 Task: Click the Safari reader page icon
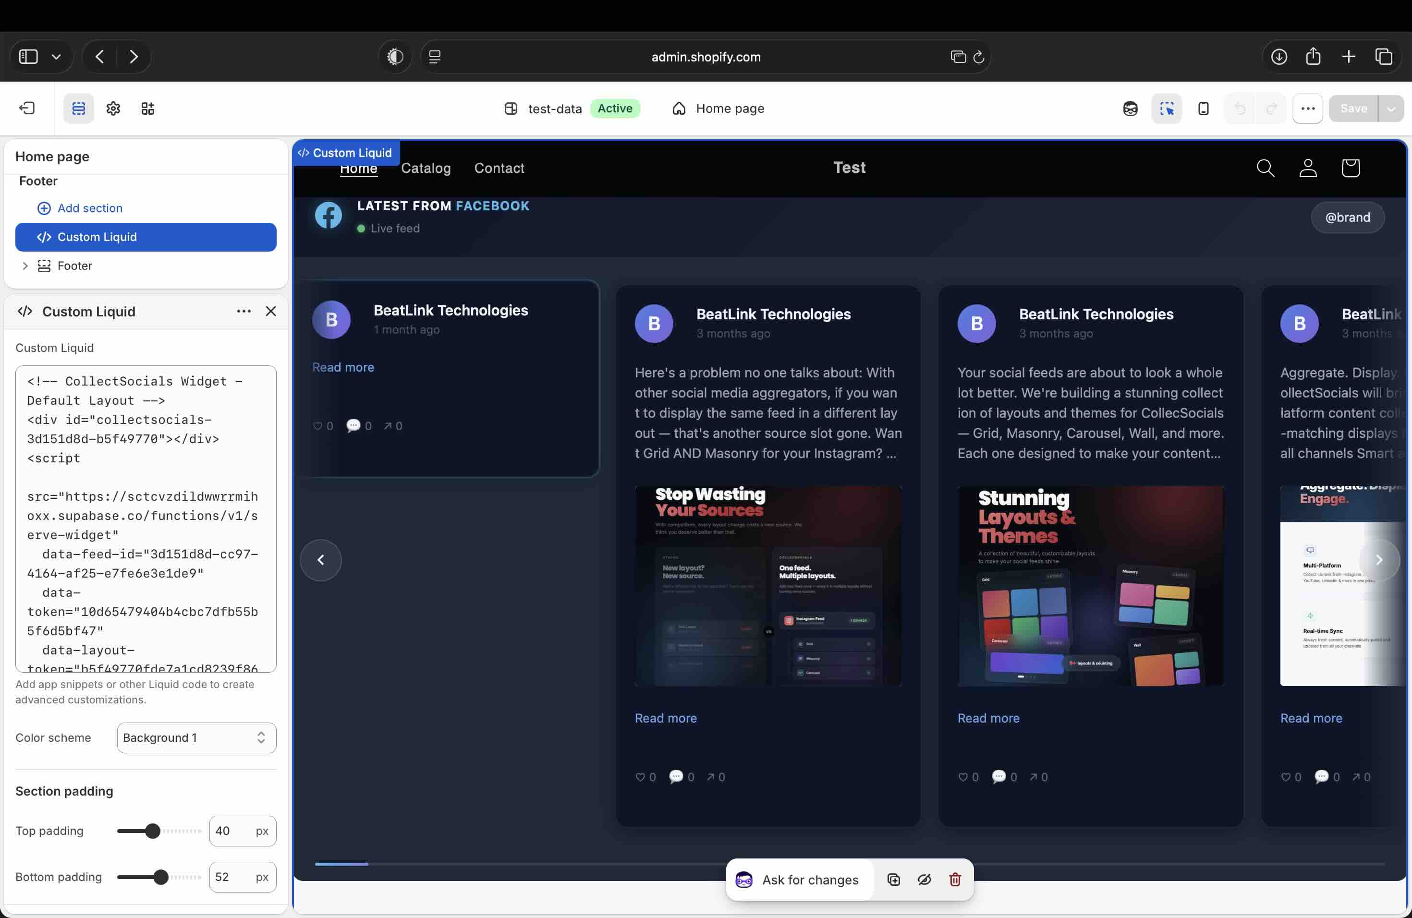coord(435,57)
